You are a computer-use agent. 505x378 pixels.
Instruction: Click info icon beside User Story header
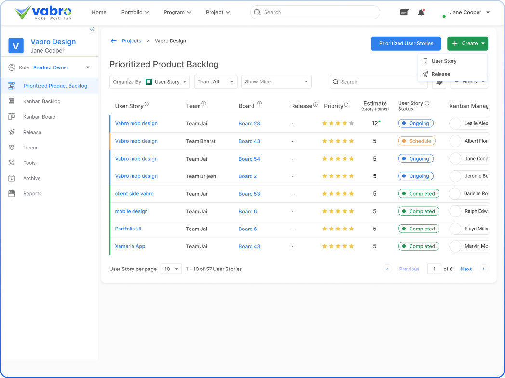pos(146,104)
